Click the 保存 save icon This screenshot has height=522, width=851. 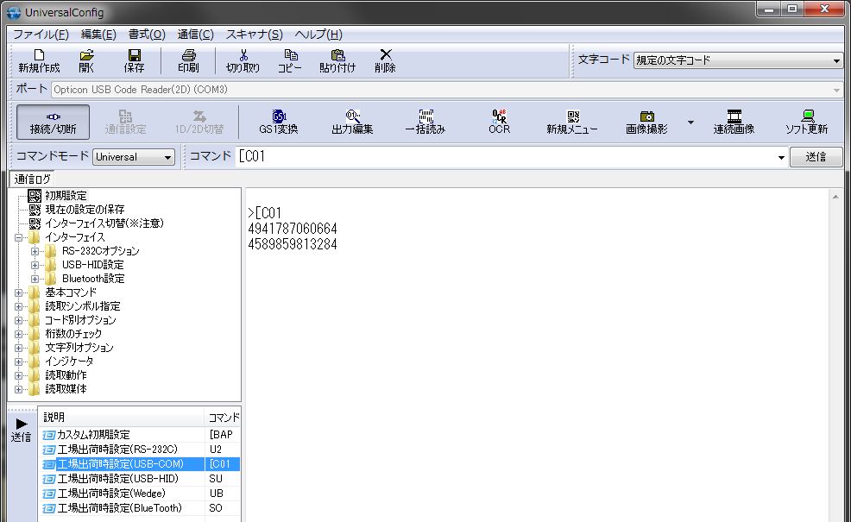coord(134,60)
